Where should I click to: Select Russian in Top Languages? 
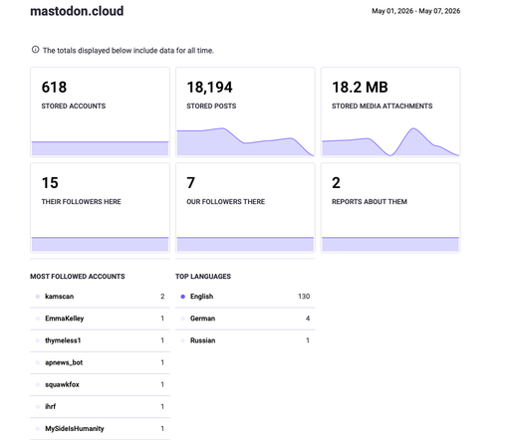[x=245, y=340]
